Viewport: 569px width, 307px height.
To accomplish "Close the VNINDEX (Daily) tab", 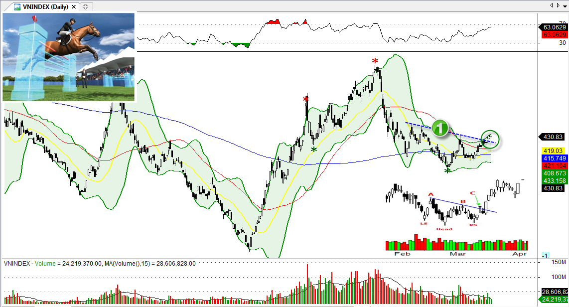I will (x=74, y=6).
